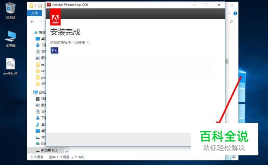Close the File Explorer window behind
This screenshot has width=268, height=165.
[232, 6]
